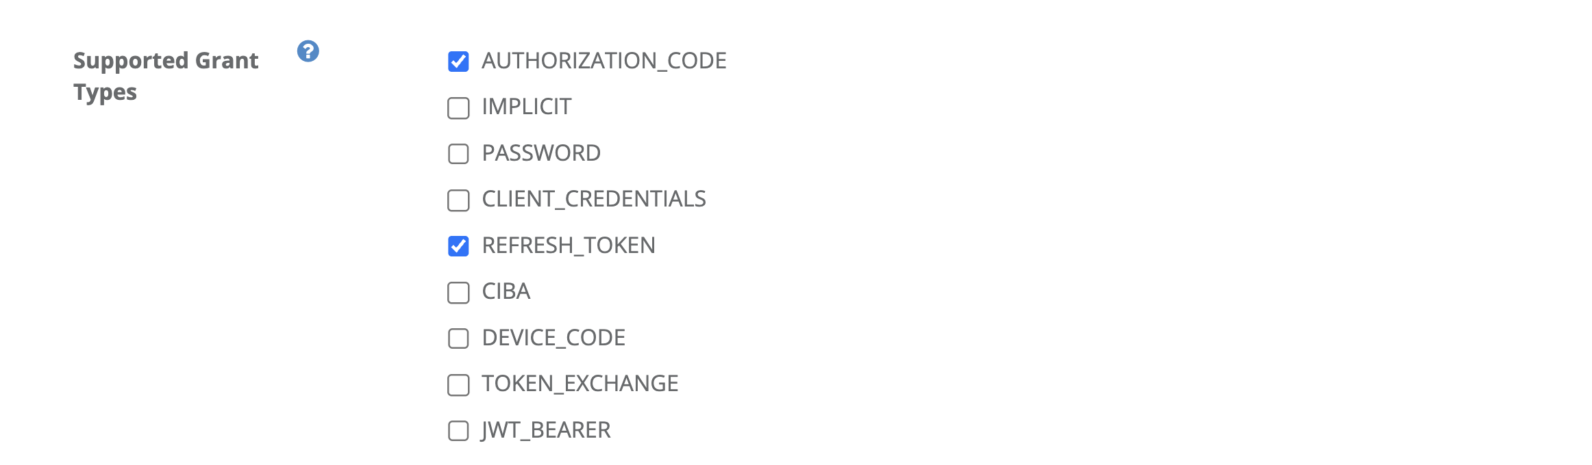Check the CIBA grant type box
1592x465 pixels.
tap(458, 293)
